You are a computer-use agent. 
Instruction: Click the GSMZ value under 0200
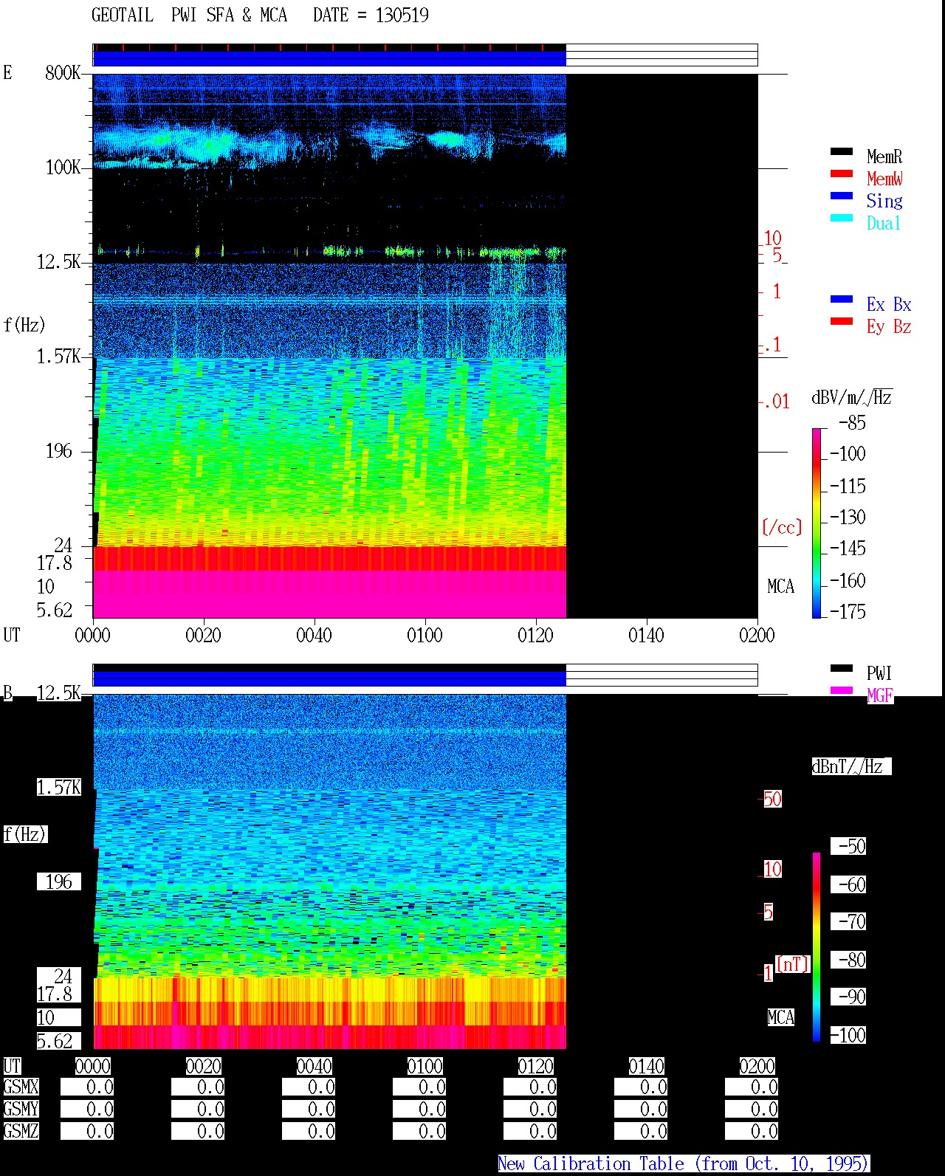(752, 1131)
